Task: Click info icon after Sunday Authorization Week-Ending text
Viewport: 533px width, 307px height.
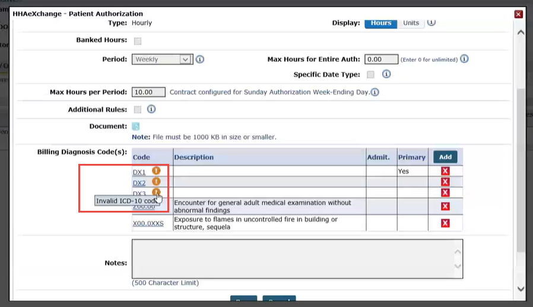Action: [375, 92]
